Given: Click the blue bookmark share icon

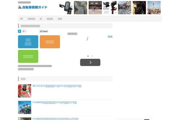Looking at the screenshot, I should point(19,31).
